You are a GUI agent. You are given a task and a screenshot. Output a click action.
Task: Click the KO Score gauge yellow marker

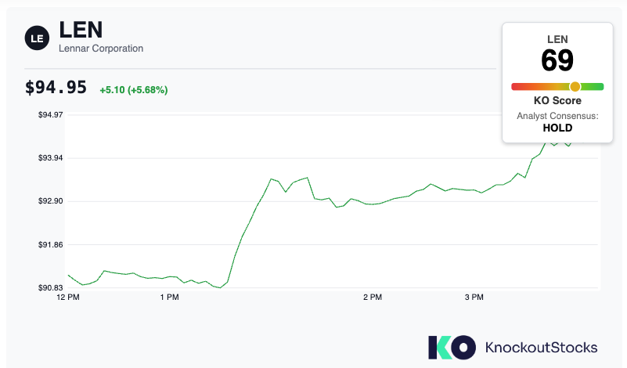(575, 86)
